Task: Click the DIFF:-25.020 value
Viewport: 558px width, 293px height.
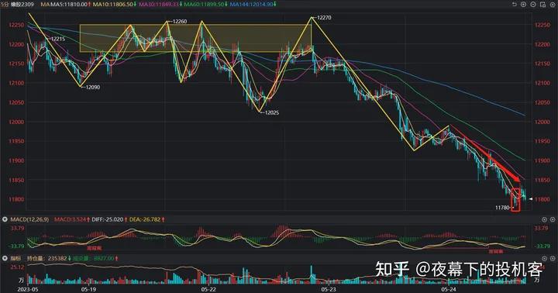Action: tap(108, 219)
